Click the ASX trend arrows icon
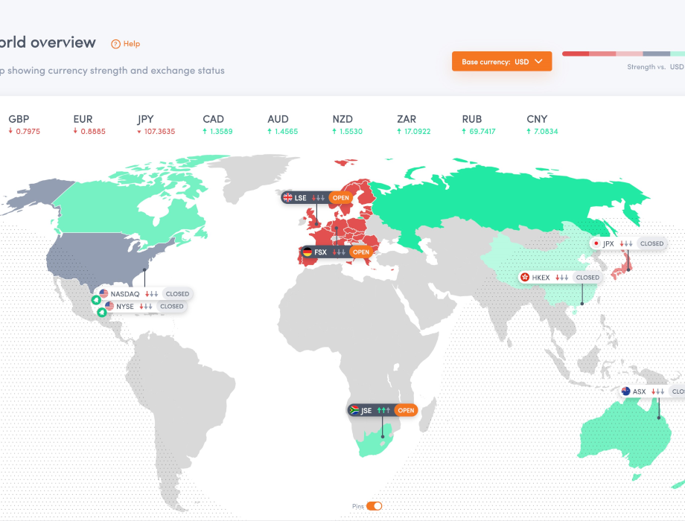 (x=657, y=391)
